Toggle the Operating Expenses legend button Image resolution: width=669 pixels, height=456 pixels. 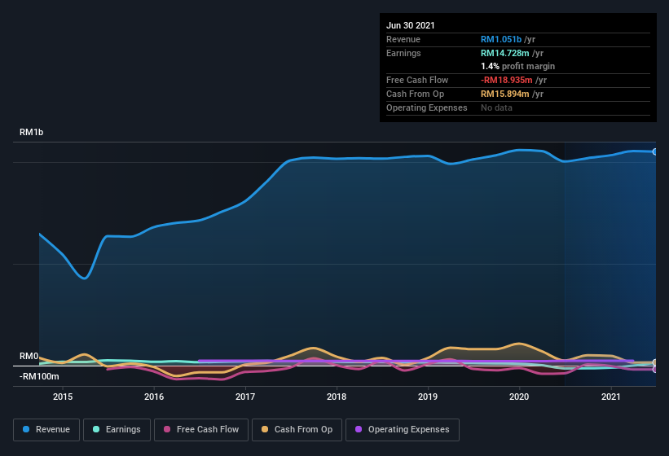click(403, 430)
